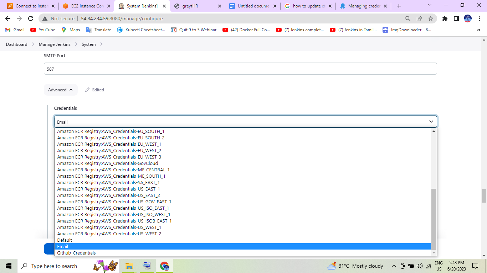
Task: Select AWS_Credentials-EU_SOUTH_1 option
Action: click(x=242, y=132)
